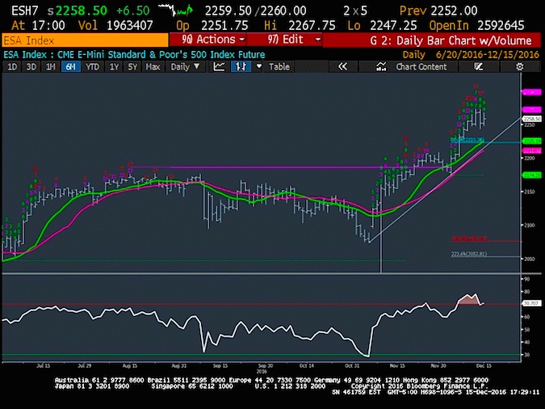Click the RSI value tag 70.707
545x409 pixels.
coord(532,304)
